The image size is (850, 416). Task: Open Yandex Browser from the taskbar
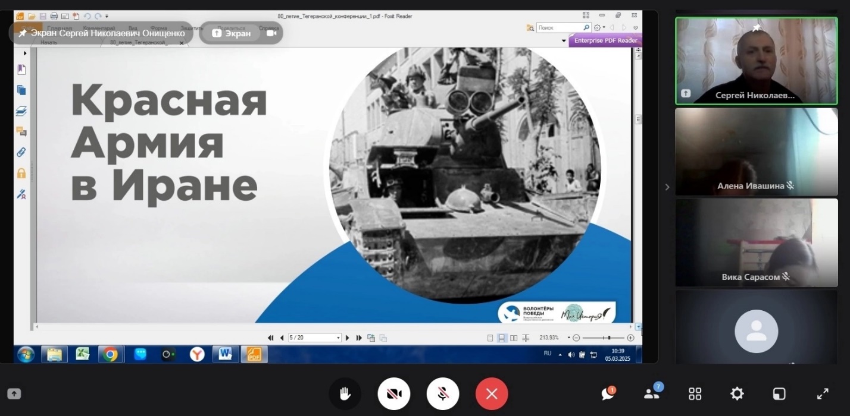tap(197, 354)
